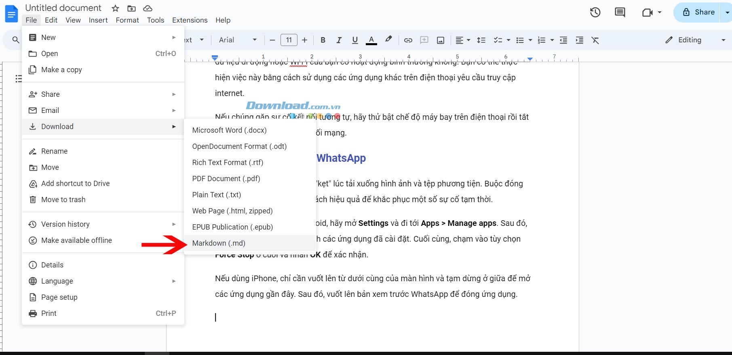The width and height of the screenshot is (732, 355).
Task: Open the text color picker
Action: (371, 40)
